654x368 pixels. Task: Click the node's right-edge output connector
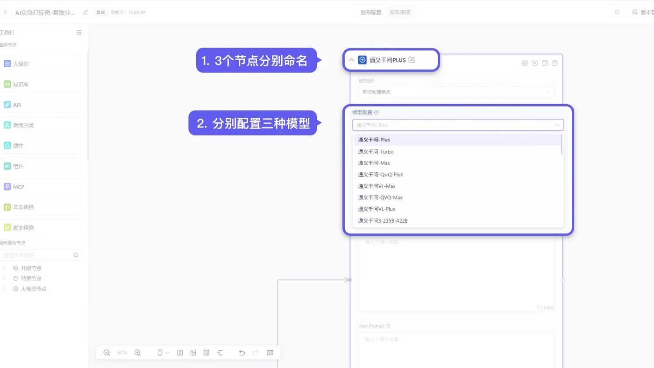(x=563, y=280)
